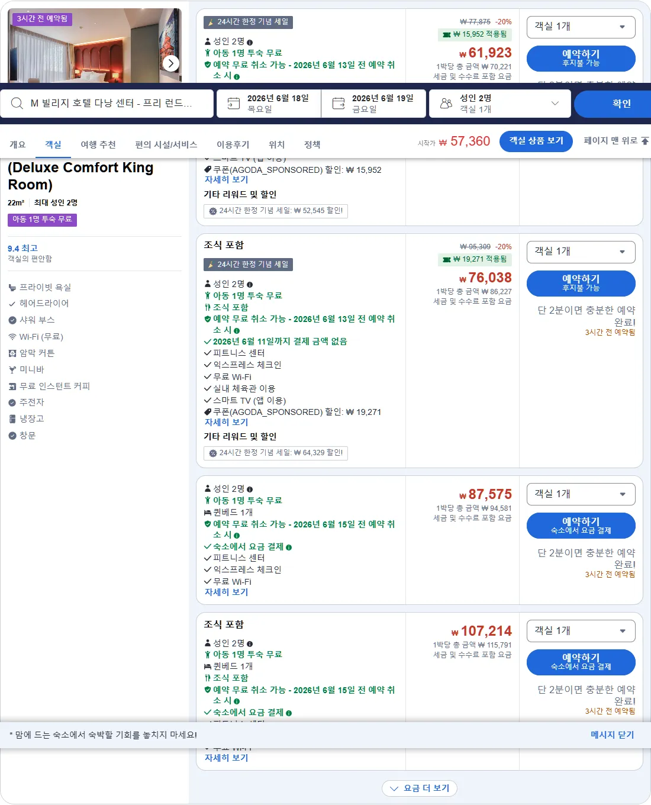Click the 숙소에서 요금 결제 info icon in the ₩87,575 offer
651x805 pixels.
289,548
